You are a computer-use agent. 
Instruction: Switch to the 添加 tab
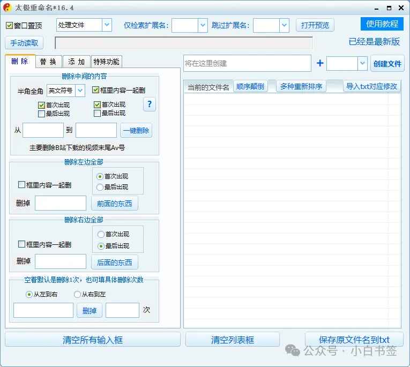pos(77,62)
